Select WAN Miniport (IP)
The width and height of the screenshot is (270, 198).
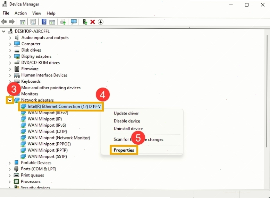[45, 119]
